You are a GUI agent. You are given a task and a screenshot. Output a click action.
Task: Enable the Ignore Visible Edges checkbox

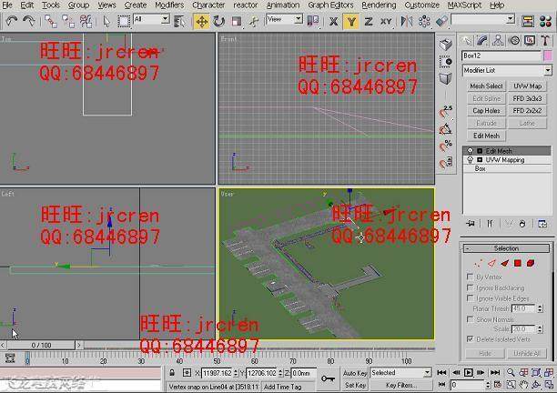[x=470, y=297]
